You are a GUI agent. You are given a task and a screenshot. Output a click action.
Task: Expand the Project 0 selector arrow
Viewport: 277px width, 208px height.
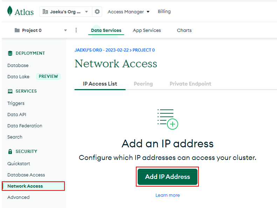65,30
